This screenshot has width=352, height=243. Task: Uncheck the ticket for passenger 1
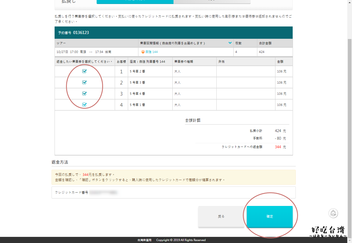pos(84,71)
